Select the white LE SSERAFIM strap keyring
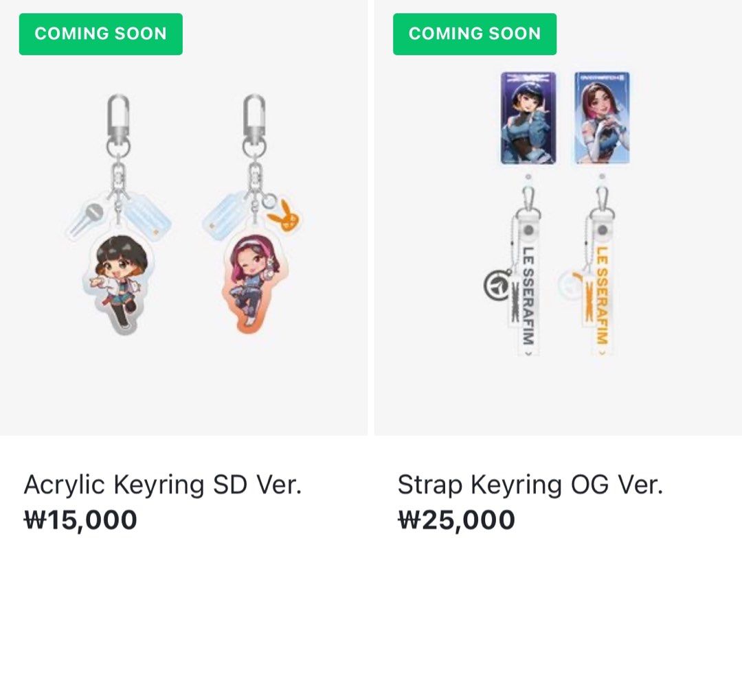742x698 pixels. coord(528,295)
